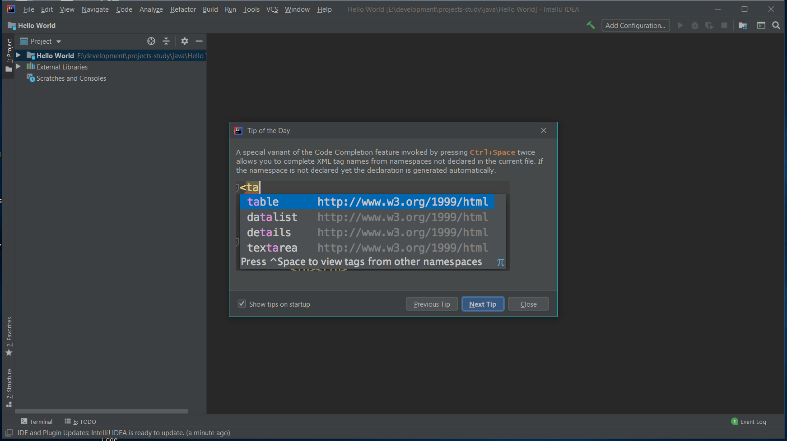Open the Terminal tool window
This screenshot has height=441, width=787.
(37, 422)
